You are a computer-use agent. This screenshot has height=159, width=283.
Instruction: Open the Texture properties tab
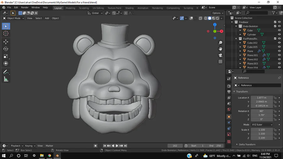[x=229, y=141]
